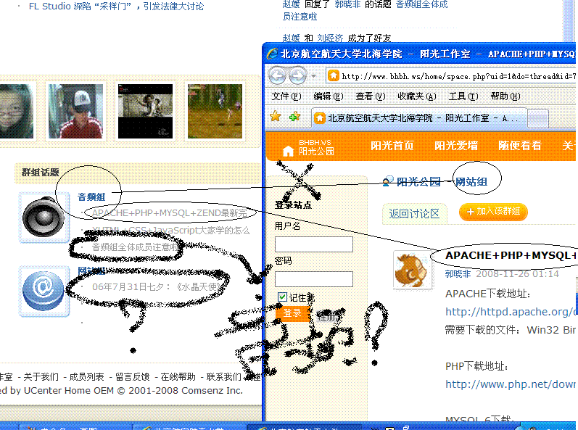Click the girl with glasses photo thumbnail

(x=17, y=111)
